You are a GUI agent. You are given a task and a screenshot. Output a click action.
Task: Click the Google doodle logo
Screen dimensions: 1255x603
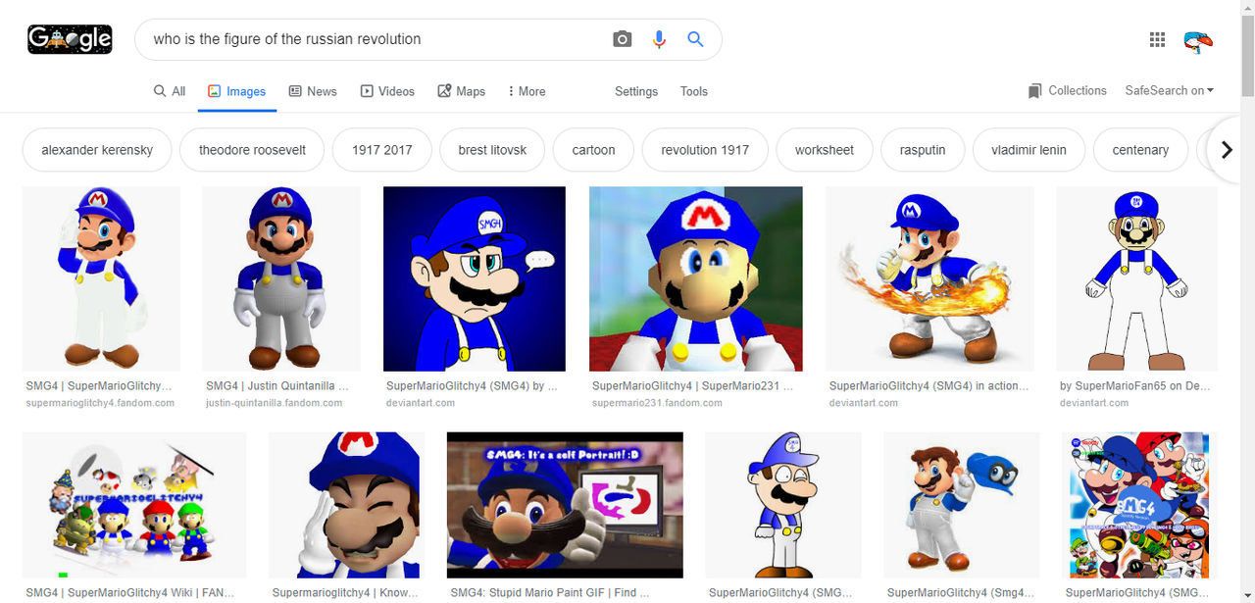pos(69,39)
